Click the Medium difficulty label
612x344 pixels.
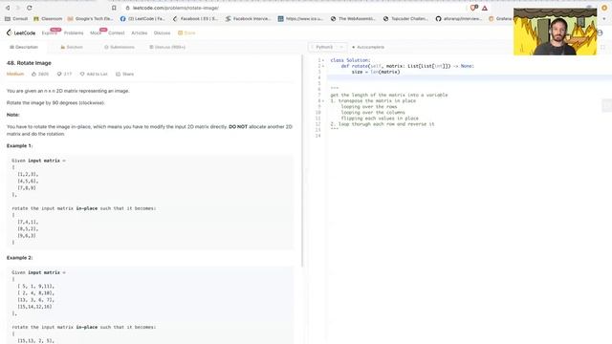15,75
